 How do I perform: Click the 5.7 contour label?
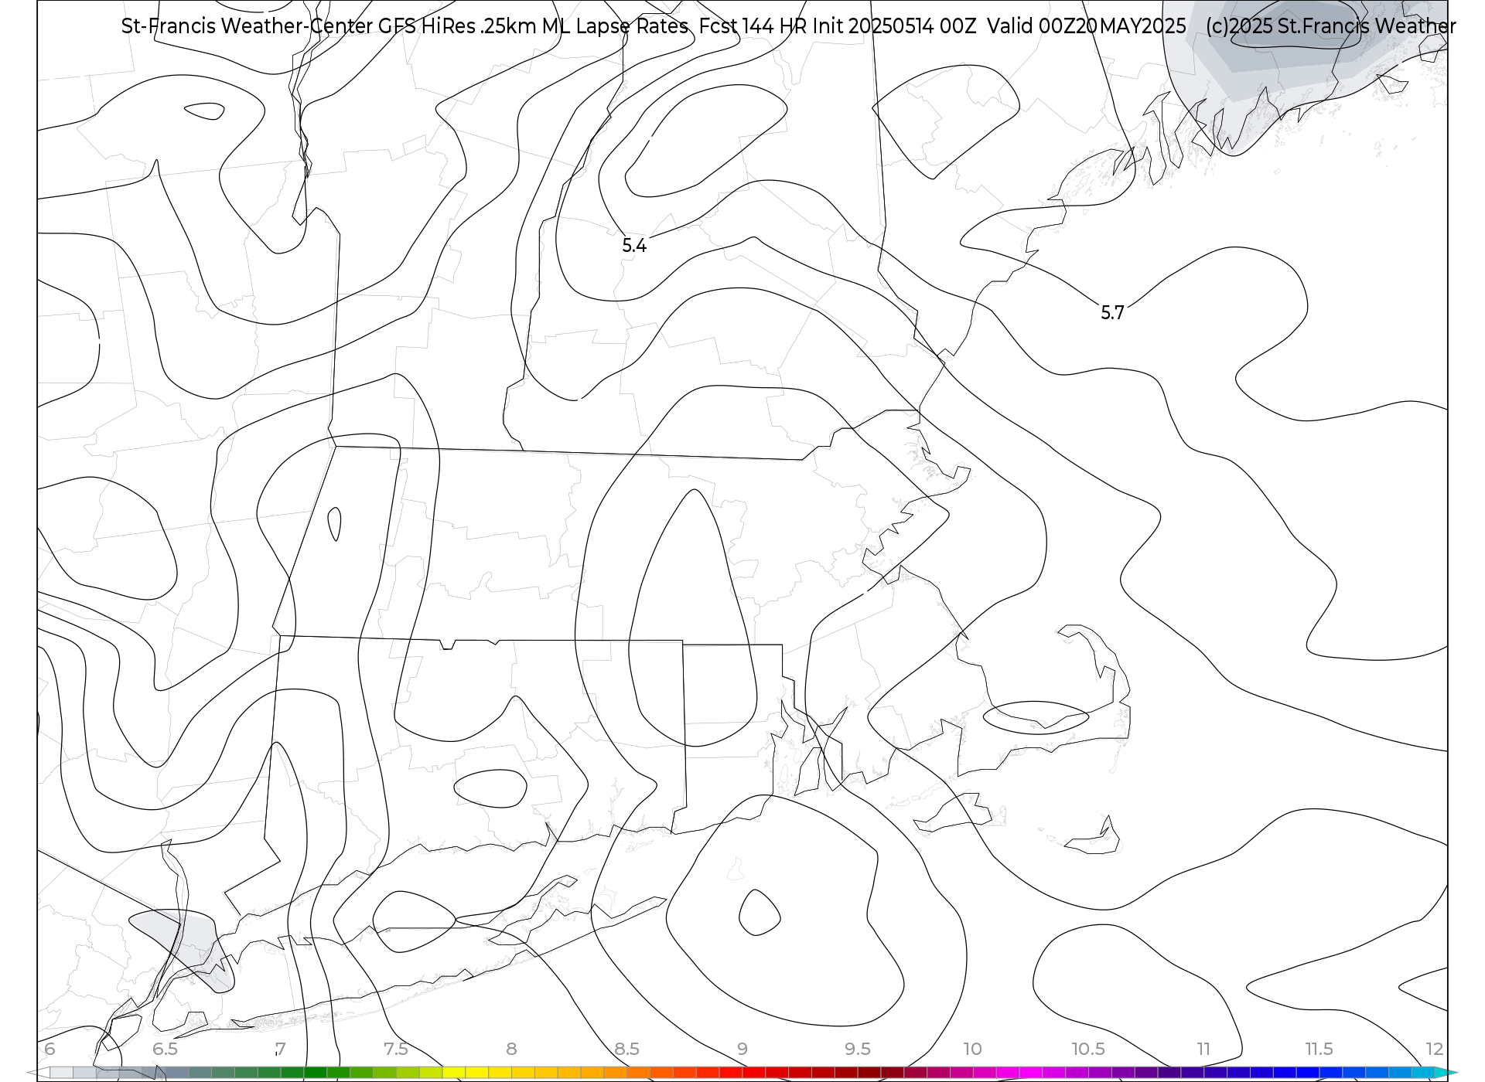click(1112, 313)
